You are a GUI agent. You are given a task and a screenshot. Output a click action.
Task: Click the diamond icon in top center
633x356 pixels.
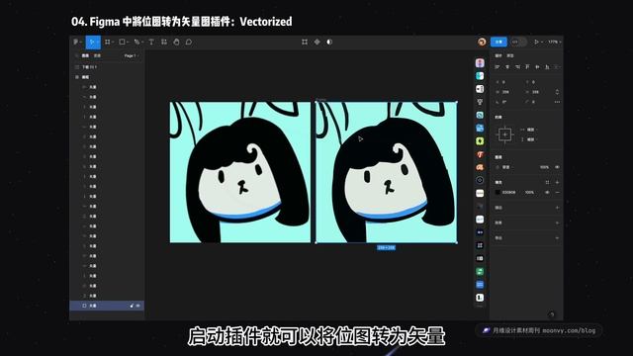(x=317, y=42)
